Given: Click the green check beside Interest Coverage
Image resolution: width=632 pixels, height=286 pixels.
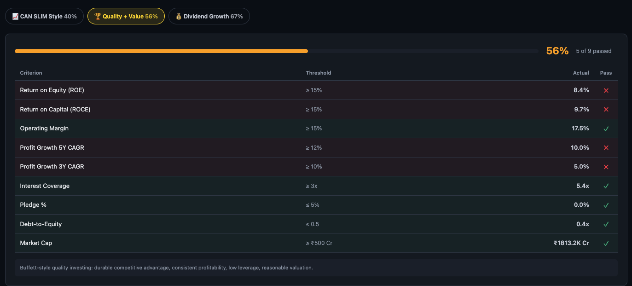Looking at the screenshot, I should tap(606, 186).
